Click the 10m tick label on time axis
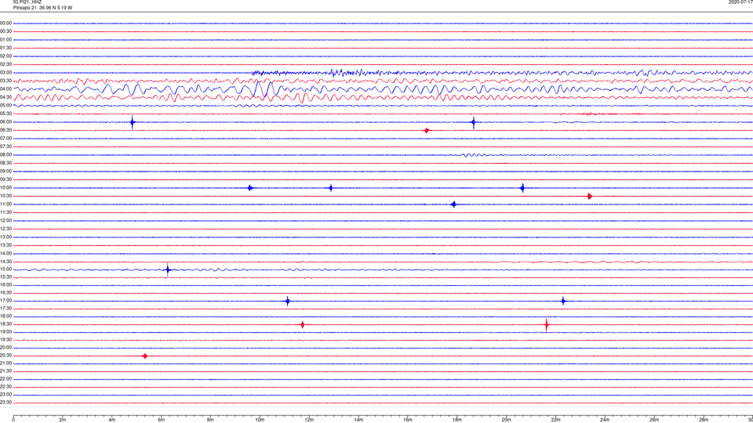 tap(260, 420)
